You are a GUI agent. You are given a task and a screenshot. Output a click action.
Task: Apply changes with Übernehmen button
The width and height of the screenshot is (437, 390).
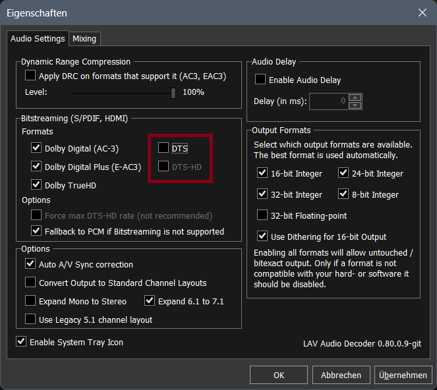(403, 375)
